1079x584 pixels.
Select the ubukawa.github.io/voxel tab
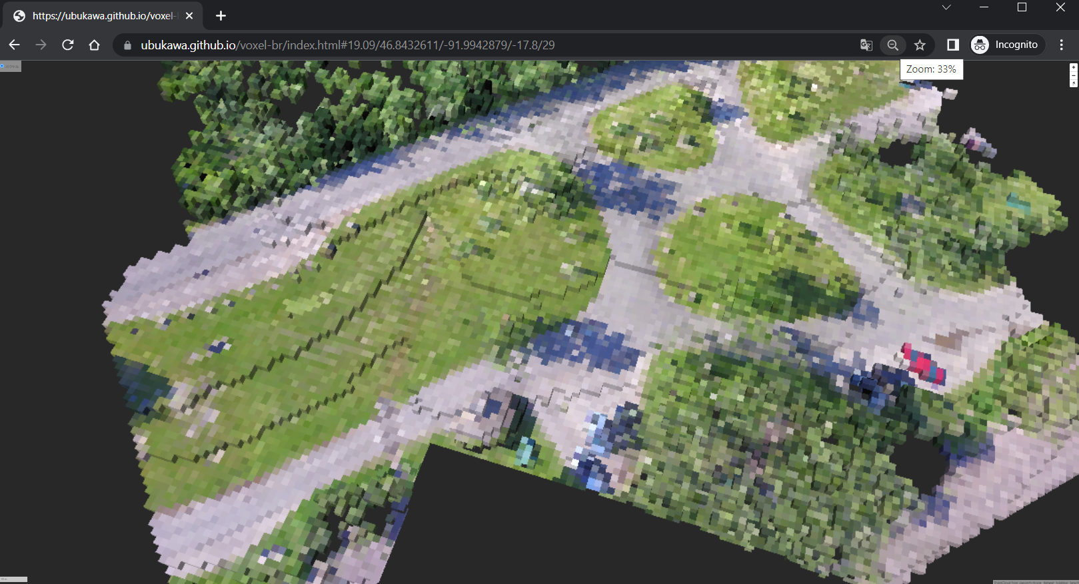coord(103,15)
